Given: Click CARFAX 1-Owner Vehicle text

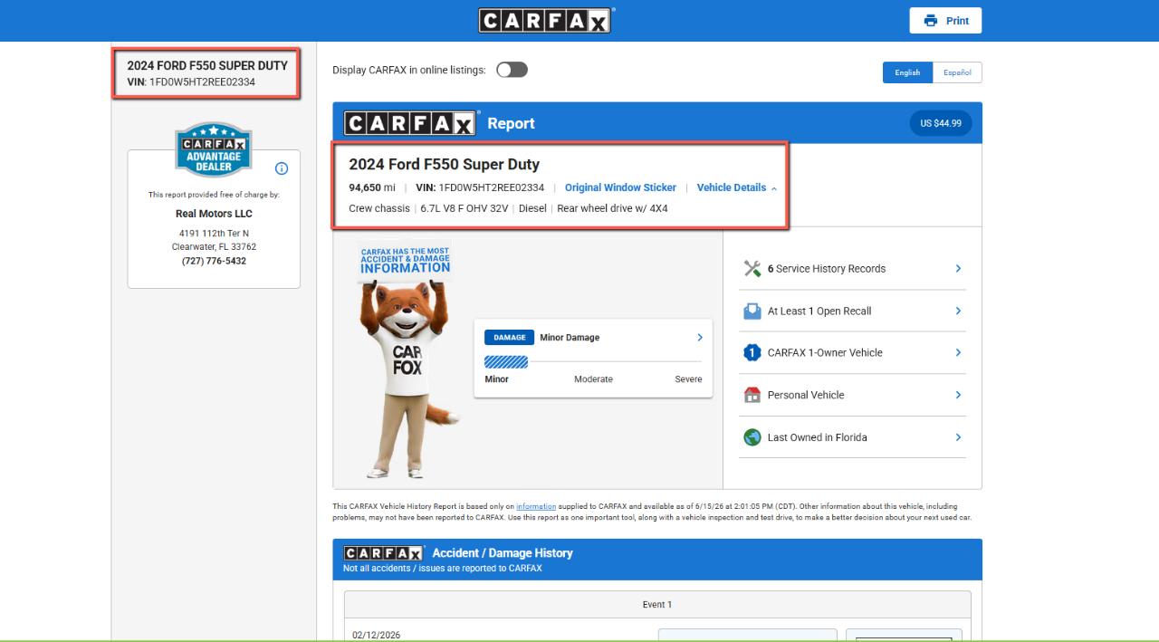Looking at the screenshot, I should (x=825, y=353).
